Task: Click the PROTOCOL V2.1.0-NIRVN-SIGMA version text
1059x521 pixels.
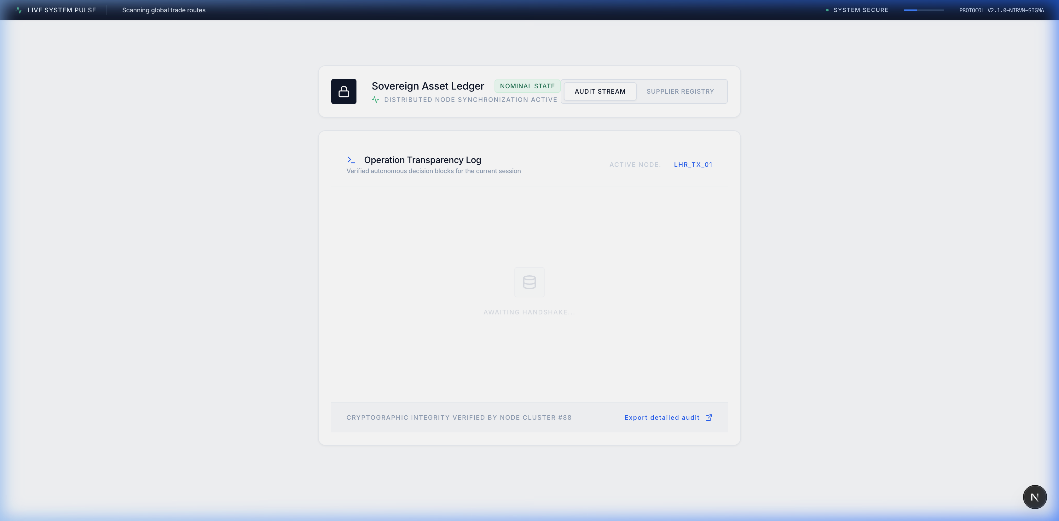Action: [x=1001, y=10]
